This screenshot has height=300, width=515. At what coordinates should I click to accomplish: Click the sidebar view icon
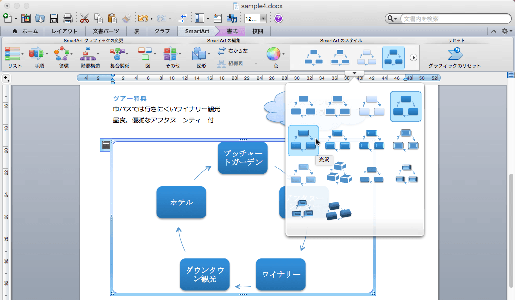click(200, 18)
